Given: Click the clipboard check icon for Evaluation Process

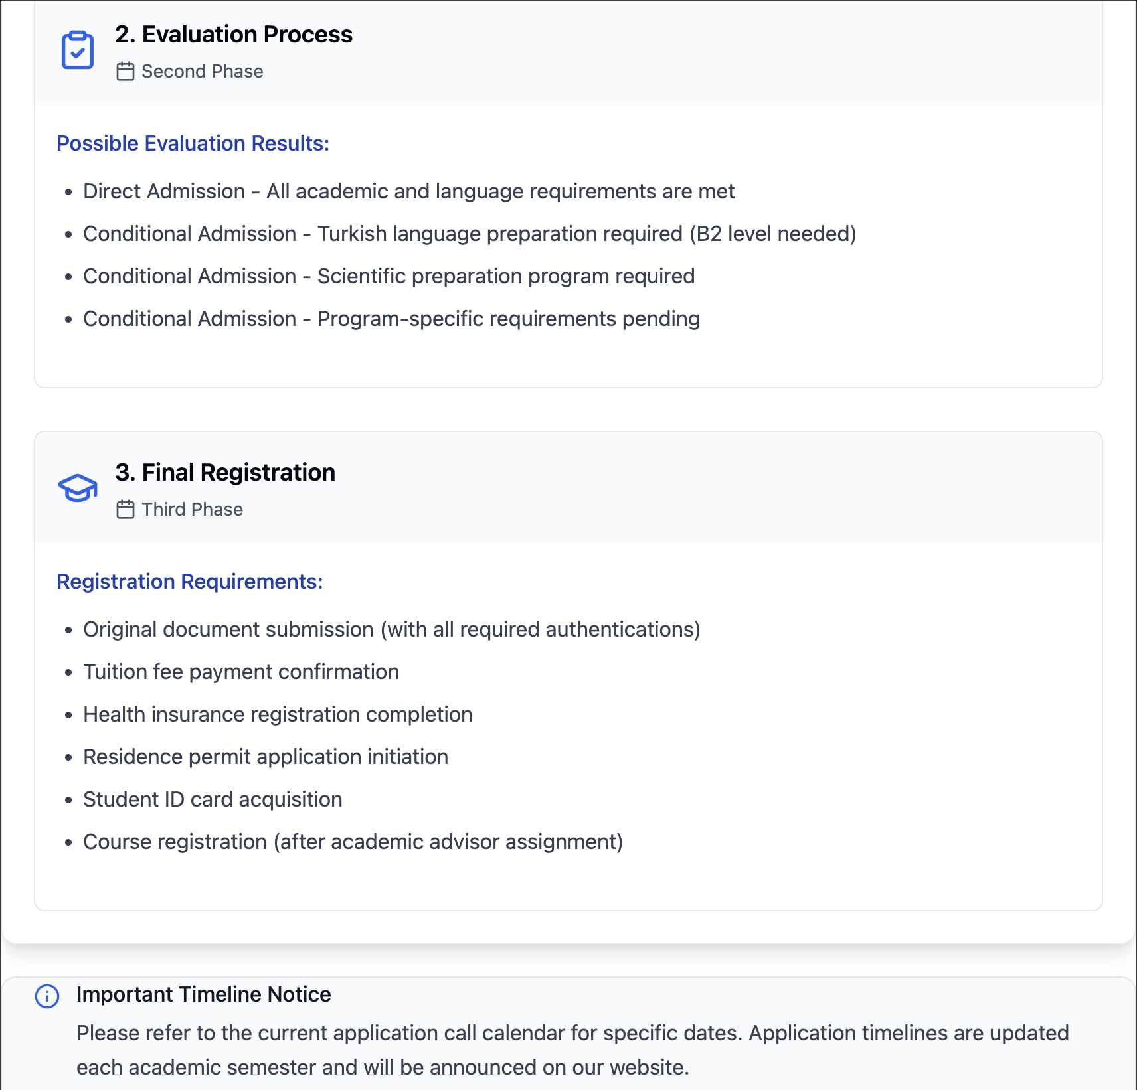Looking at the screenshot, I should click(x=78, y=50).
